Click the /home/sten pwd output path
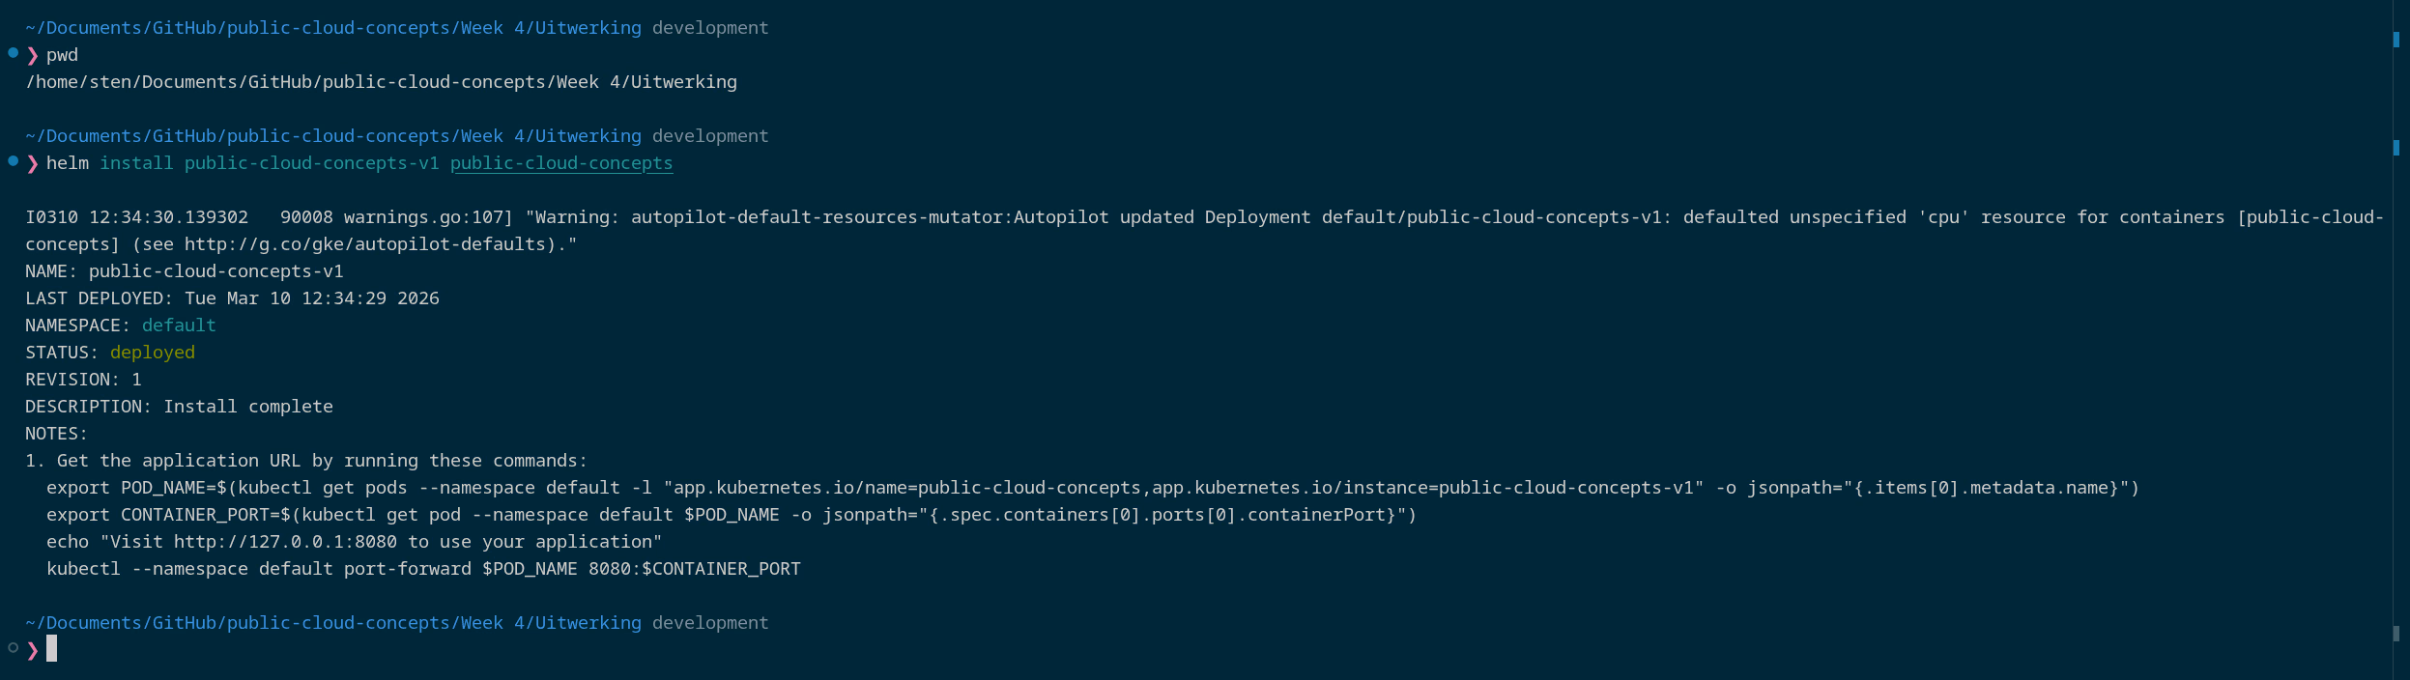Viewport: 2410px width, 680px height. [381, 82]
